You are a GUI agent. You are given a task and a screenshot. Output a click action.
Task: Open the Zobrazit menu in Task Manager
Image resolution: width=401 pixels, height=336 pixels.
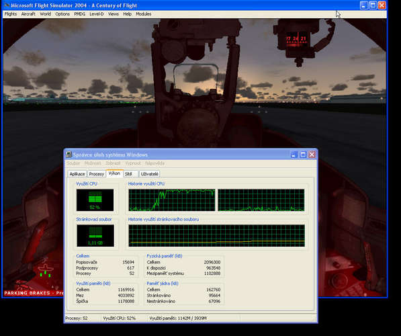[x=113, y=163]
